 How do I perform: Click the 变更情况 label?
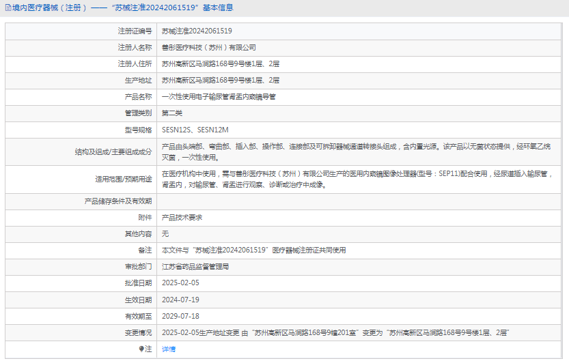138,333
